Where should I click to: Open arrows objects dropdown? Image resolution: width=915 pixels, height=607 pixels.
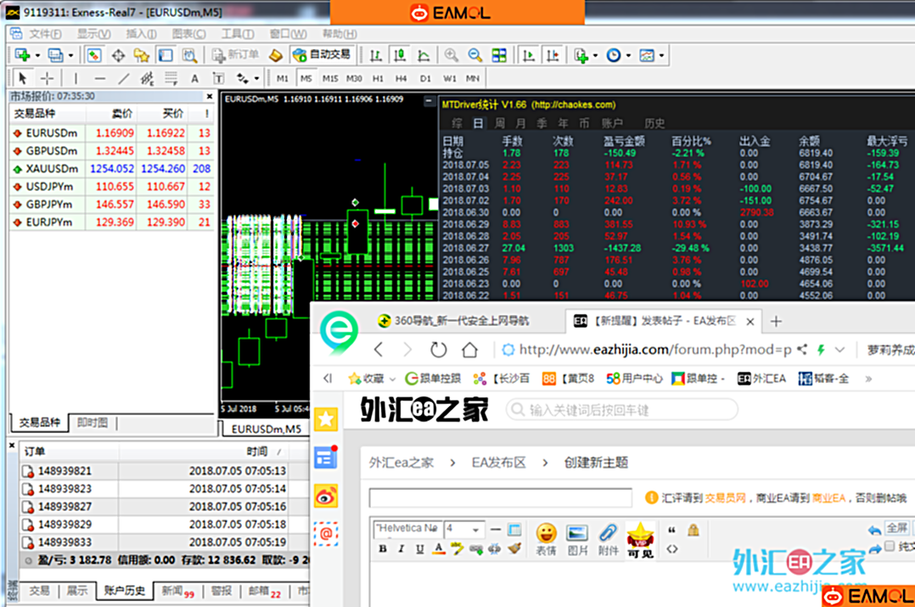[256, 77]
